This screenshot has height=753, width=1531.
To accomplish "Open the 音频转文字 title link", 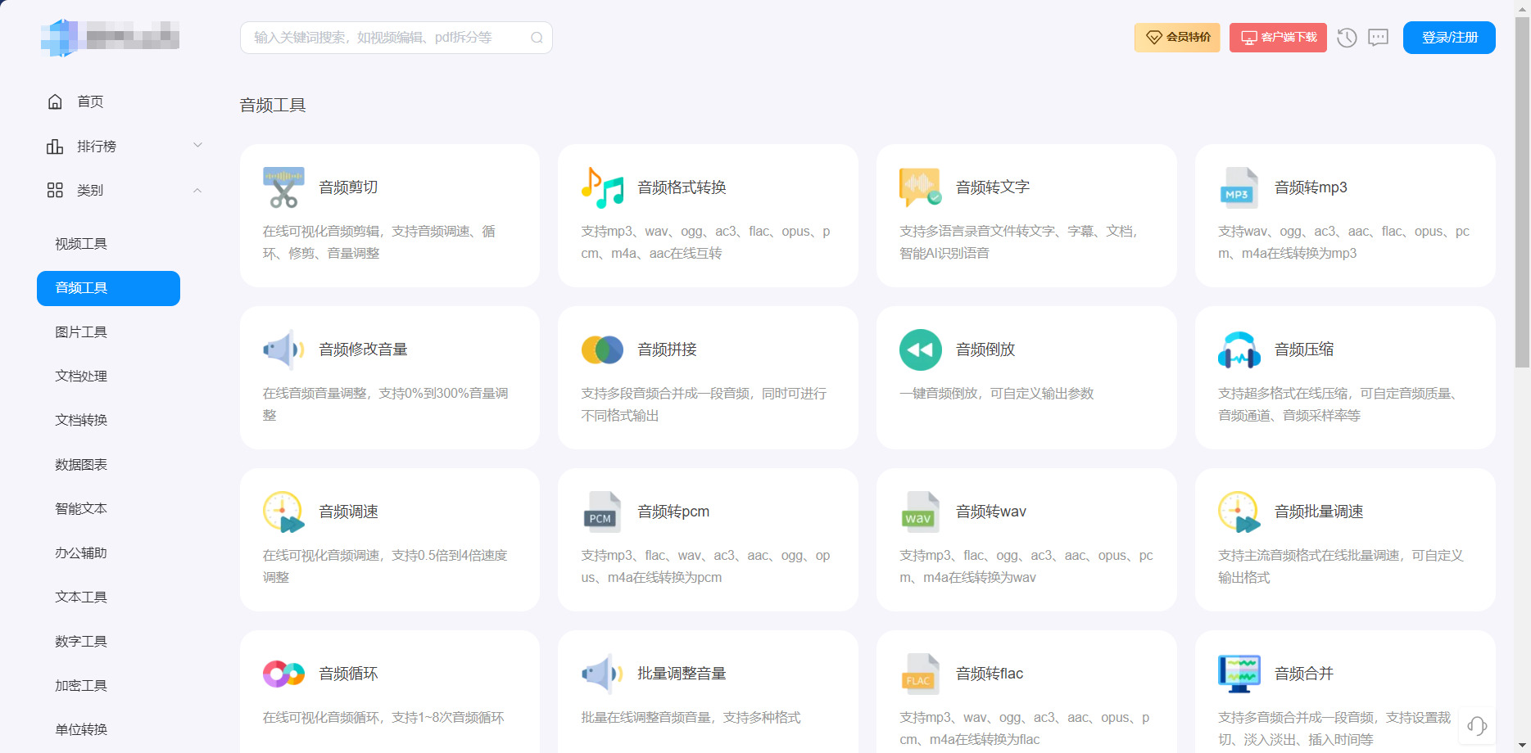I will pyautogui.click(x=993, y=187).
